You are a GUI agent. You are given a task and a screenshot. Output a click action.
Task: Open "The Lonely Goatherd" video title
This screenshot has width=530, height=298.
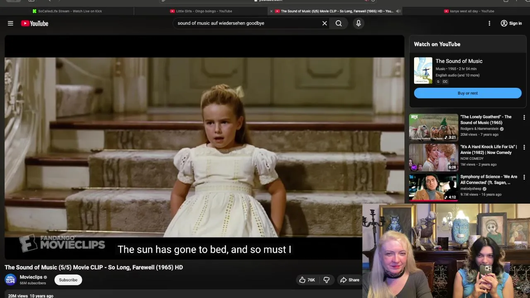[x=486, y=120]
